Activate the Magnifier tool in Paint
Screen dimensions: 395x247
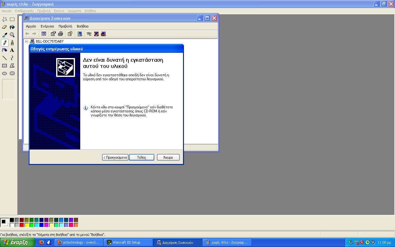click(12, 35)
